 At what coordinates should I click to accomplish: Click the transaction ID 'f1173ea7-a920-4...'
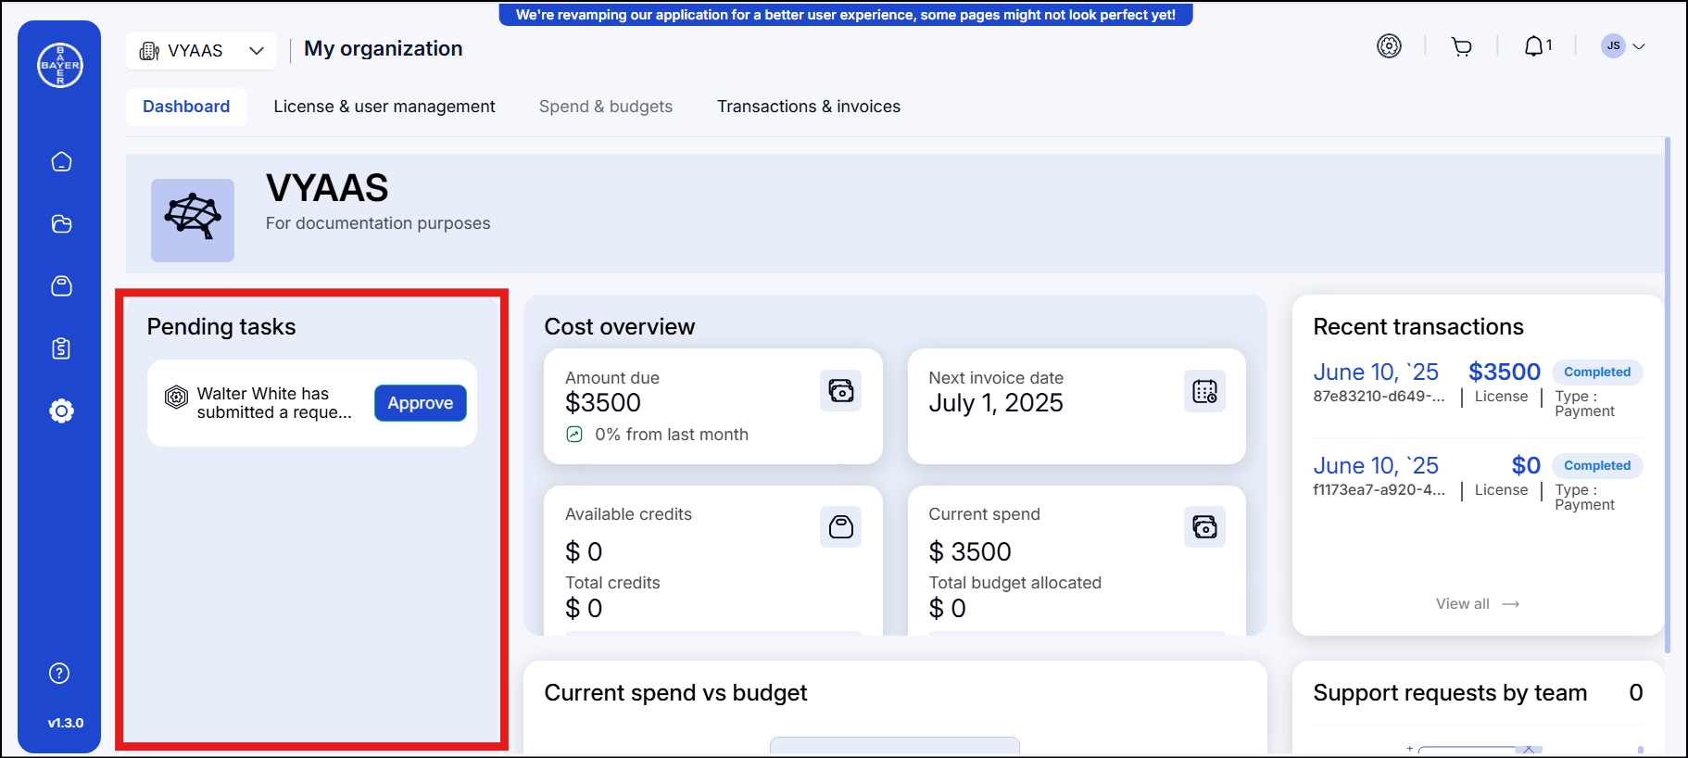click(x=1379, y=489)
